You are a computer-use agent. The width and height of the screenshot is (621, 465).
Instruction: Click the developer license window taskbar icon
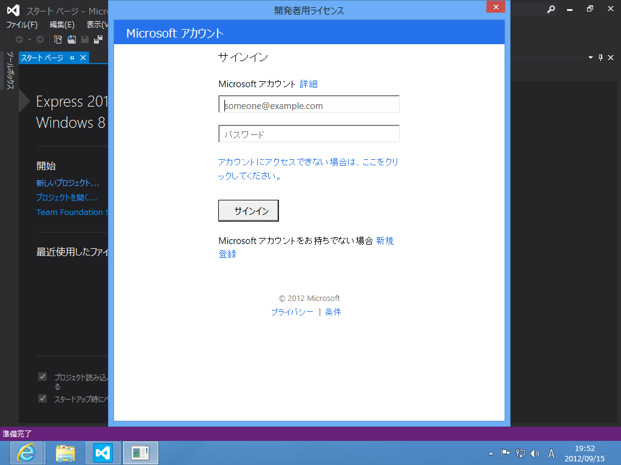[x=141, y=453]
